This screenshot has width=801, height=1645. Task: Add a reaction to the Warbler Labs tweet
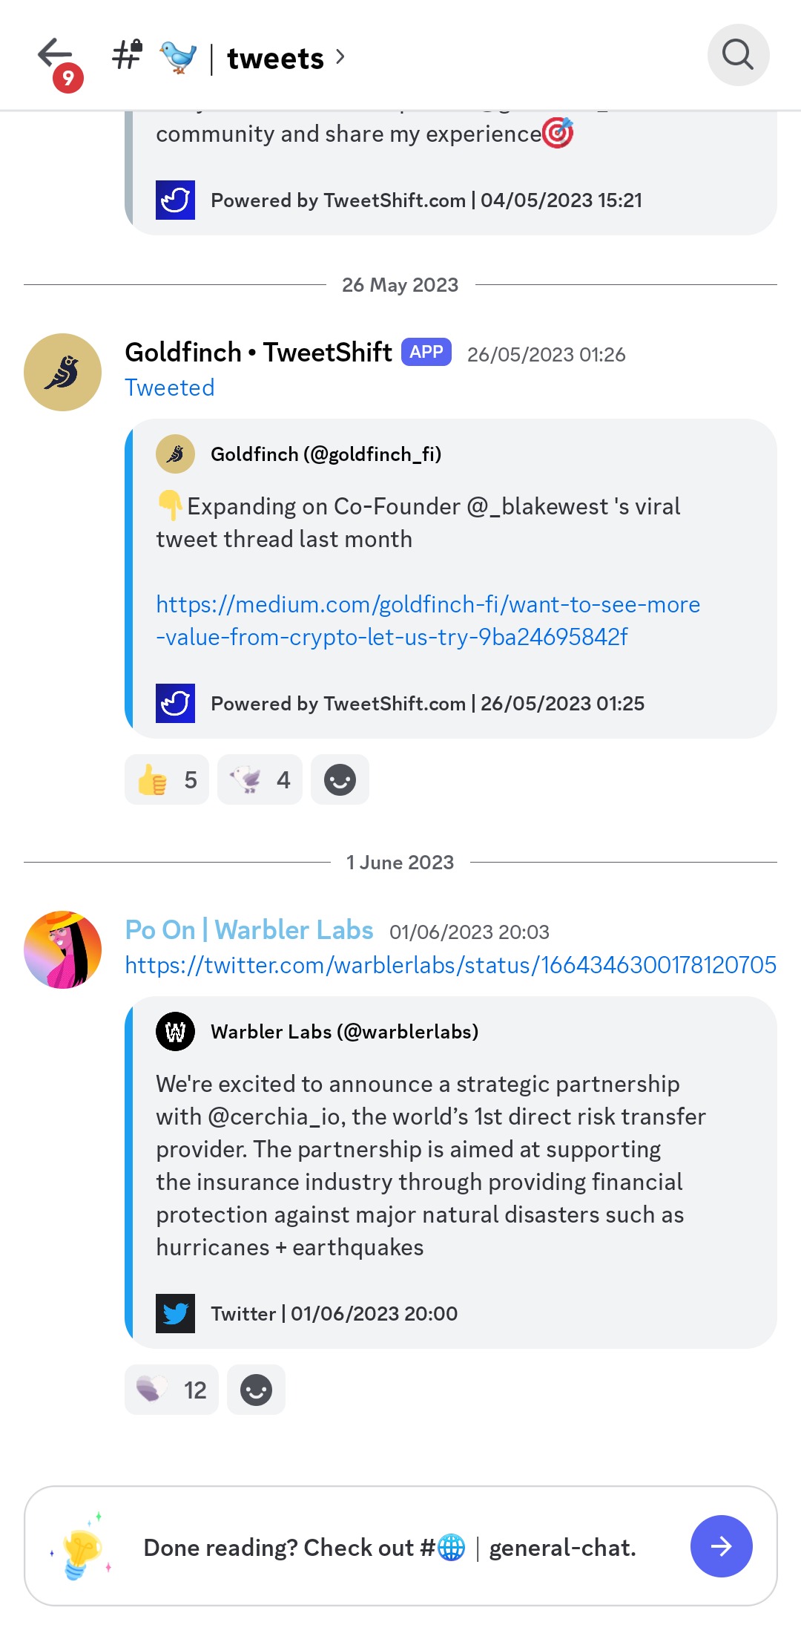tap(256, 1390)
